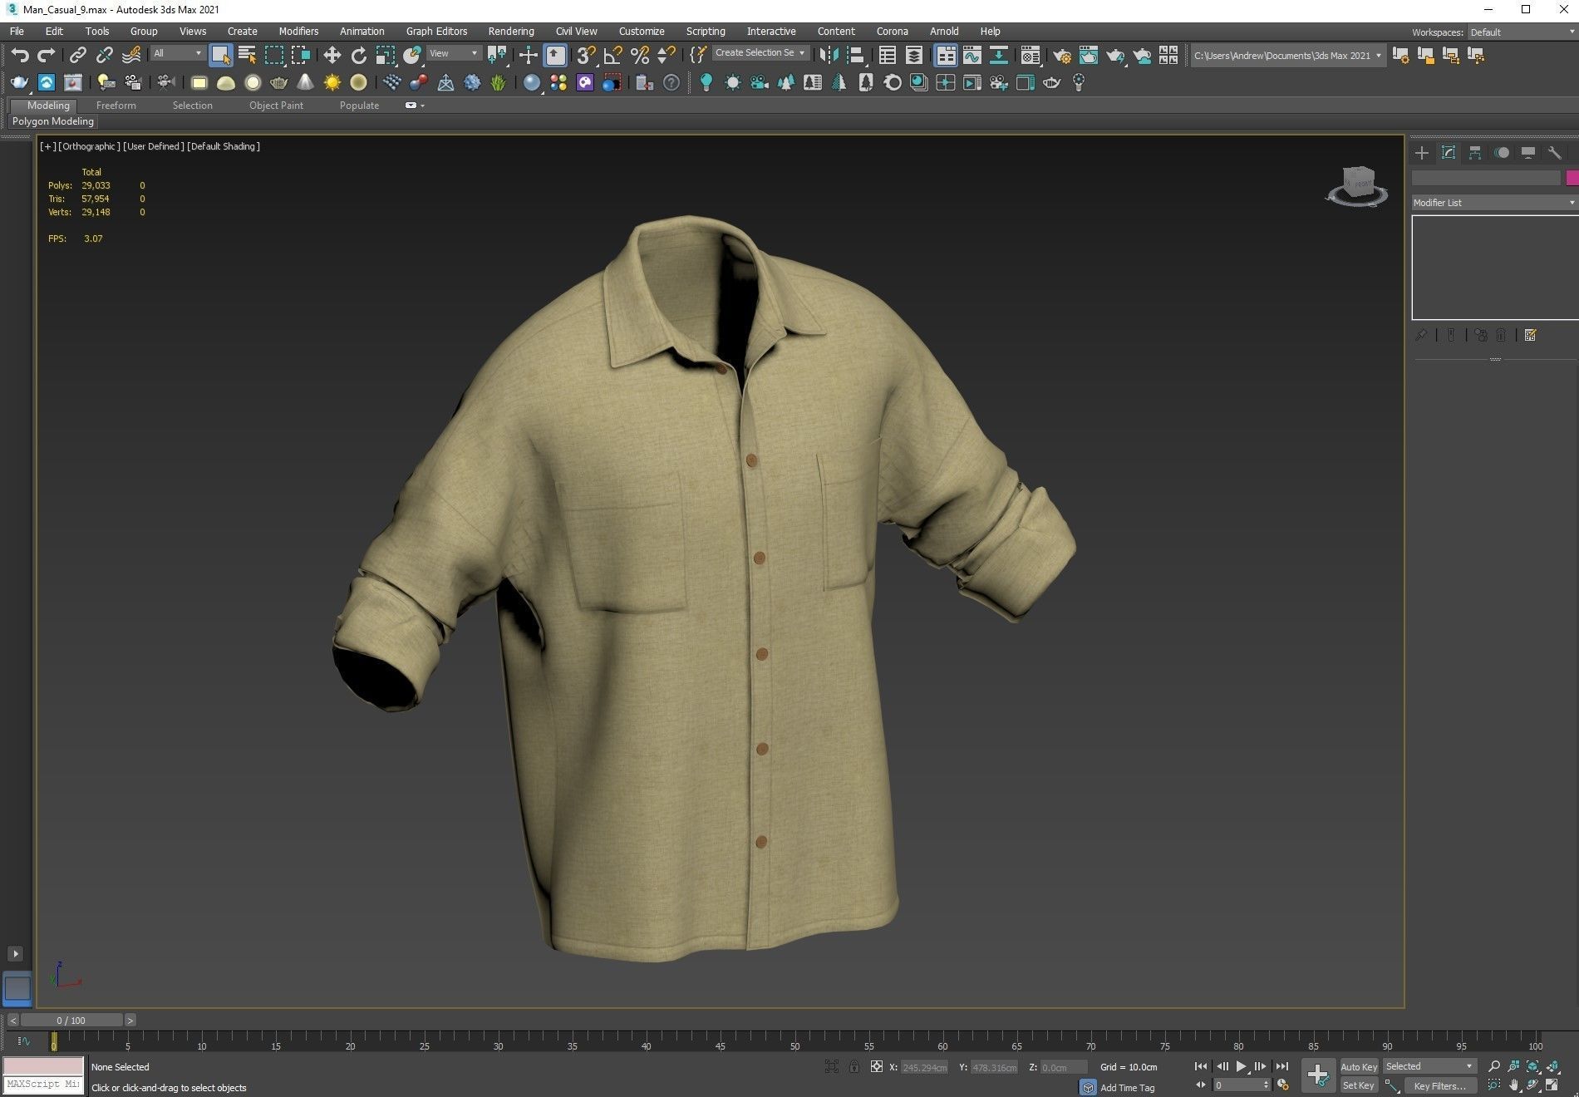Toggle Auto Key animation mode

[x=1359, y=1066]
